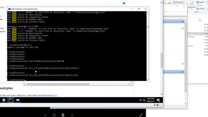Screen dimensions: 208x117
Task: Open the Open dropdown in the Explorer ribbon
Action: coord(201,2)
